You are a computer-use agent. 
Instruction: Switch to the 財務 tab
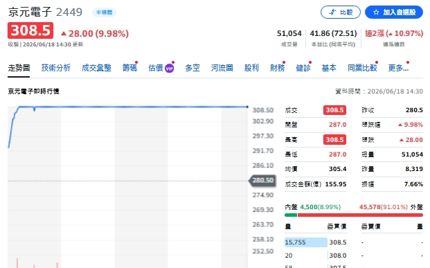(277, 68)
